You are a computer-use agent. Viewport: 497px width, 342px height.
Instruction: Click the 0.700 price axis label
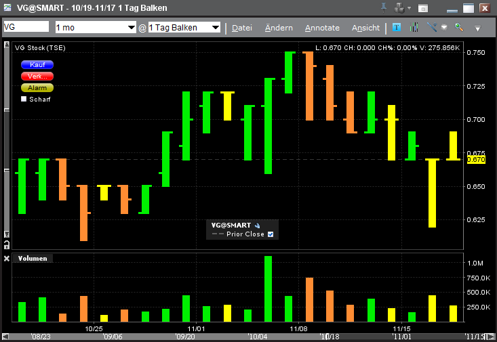476,119
